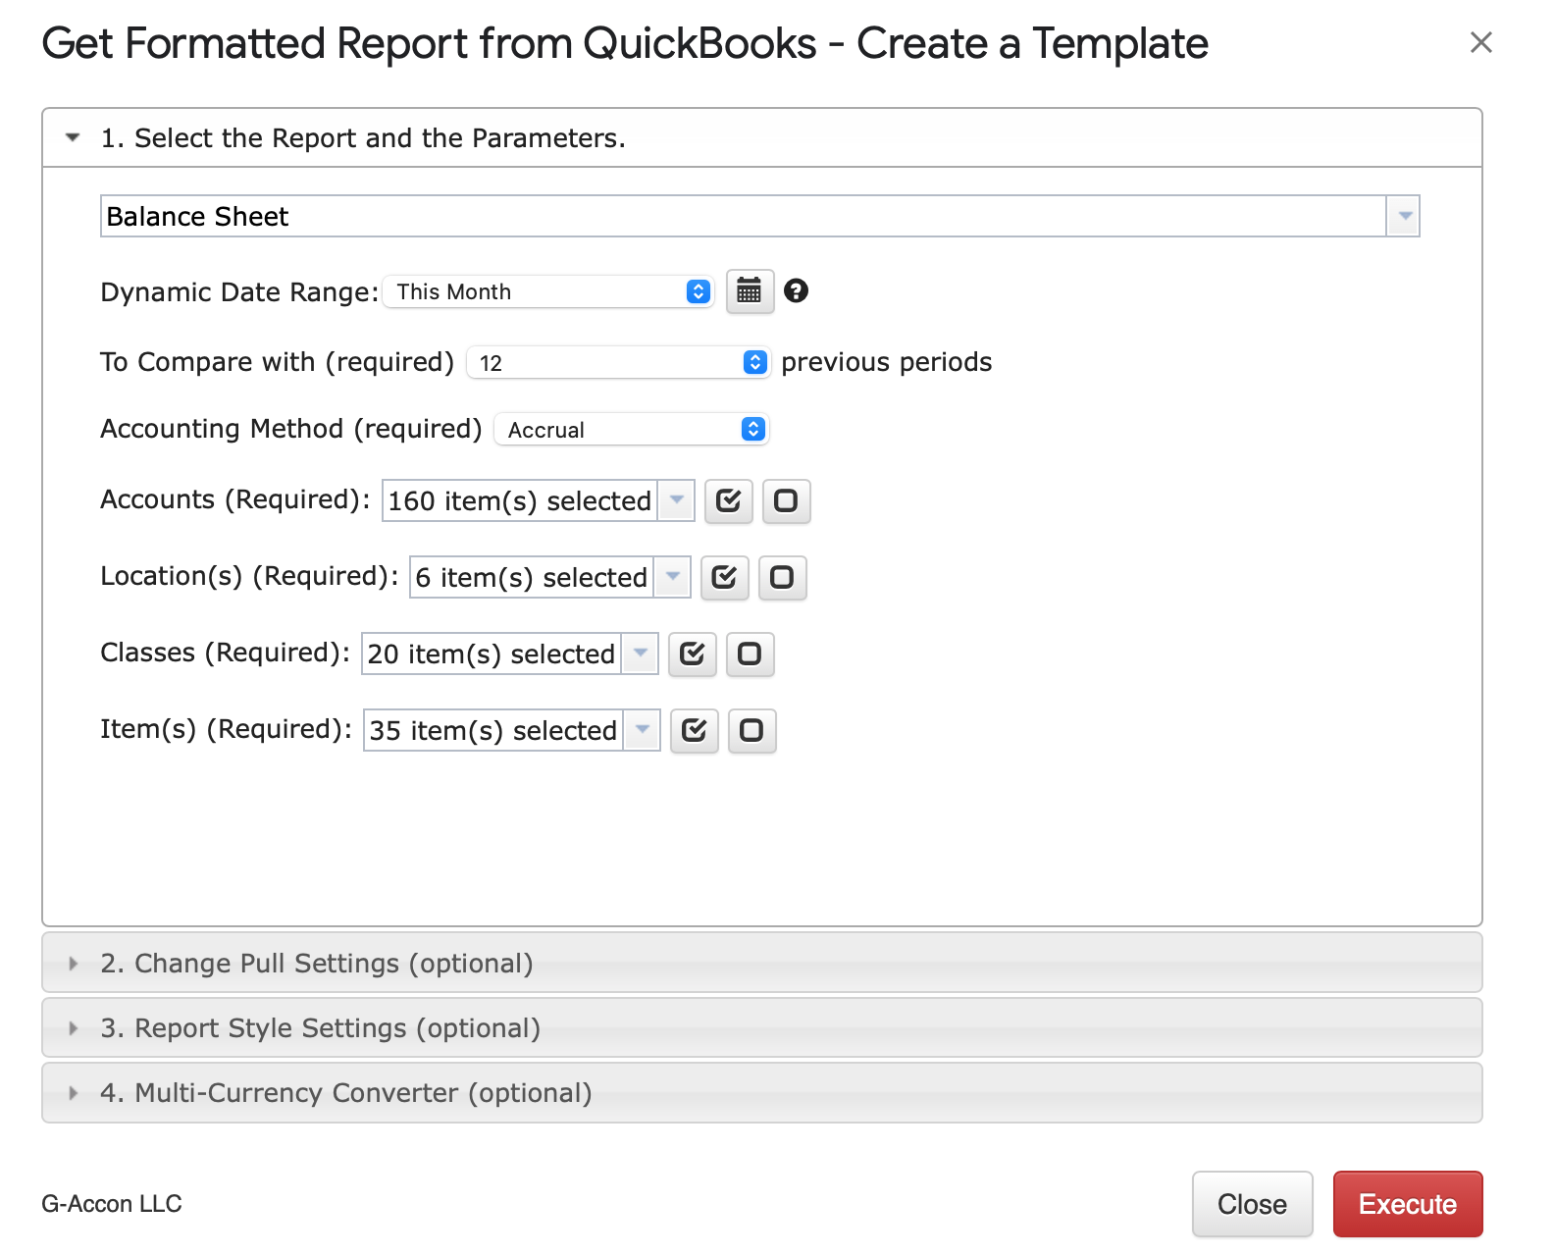This screenshot has width=1554, height=1256.
Task: Open the calendar date picker icon
Action: point(750,291)
